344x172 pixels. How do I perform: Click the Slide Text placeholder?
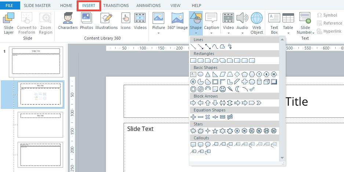[x=140, y=129]
